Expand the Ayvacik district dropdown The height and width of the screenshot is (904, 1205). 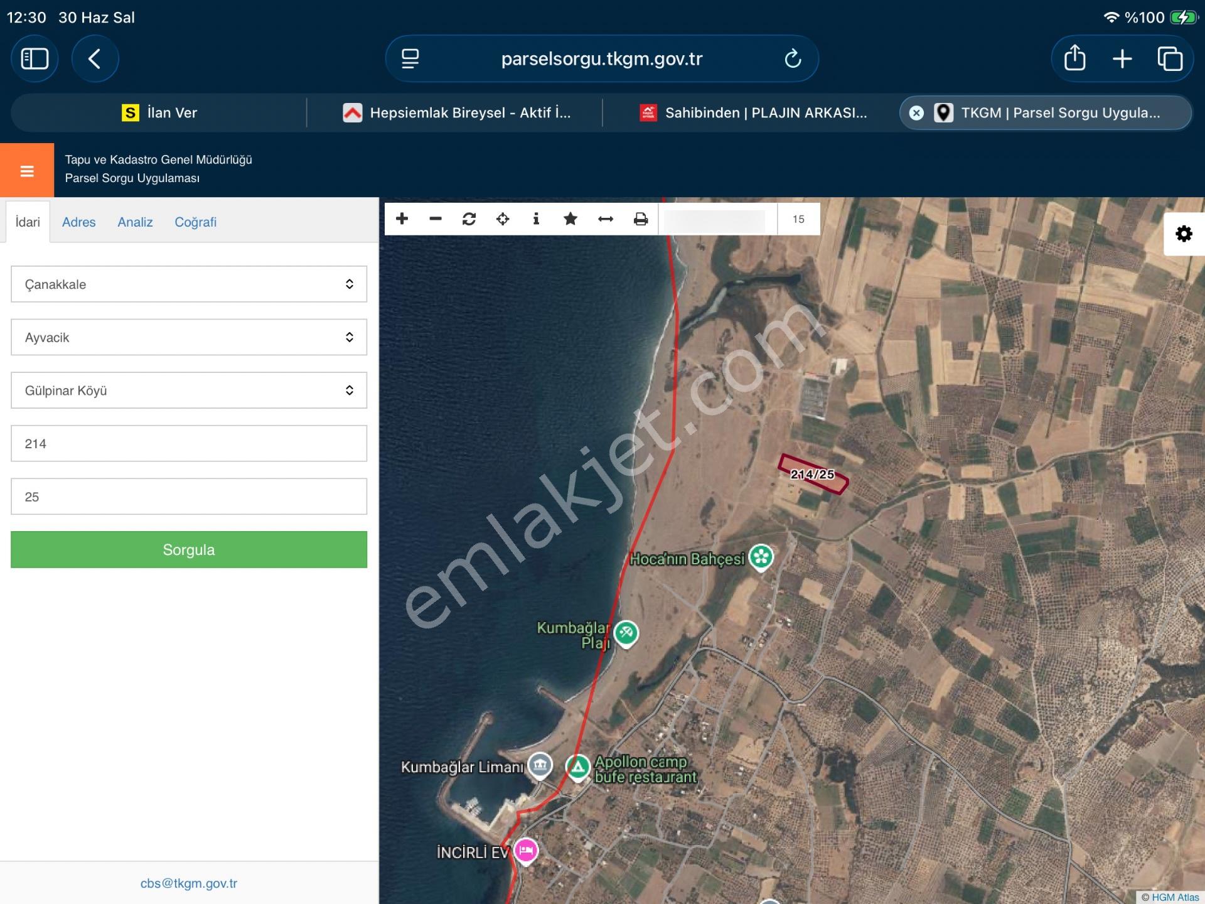pos(189,337)
